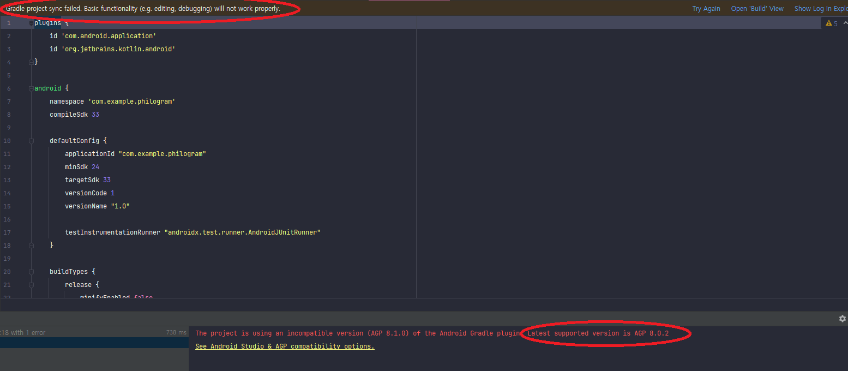This screenshot has height=371, width=848.
Task: Collapse the release block fold marker
Action: (31, 285)
